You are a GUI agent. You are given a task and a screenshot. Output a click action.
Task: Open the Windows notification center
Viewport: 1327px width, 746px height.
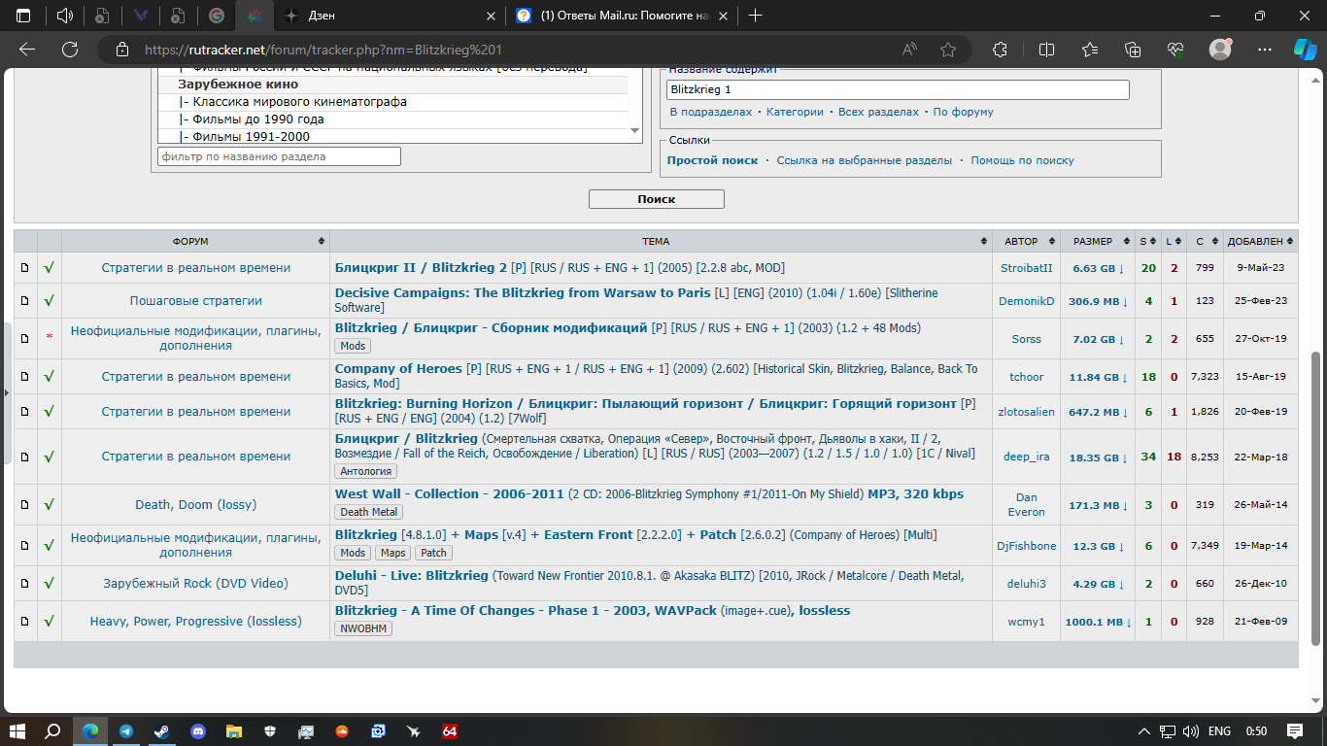[x=1294, y=730]
